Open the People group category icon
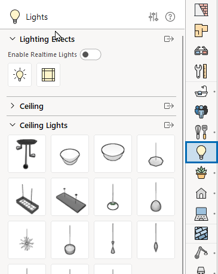 pyautogui.click(x=201, y=112)
